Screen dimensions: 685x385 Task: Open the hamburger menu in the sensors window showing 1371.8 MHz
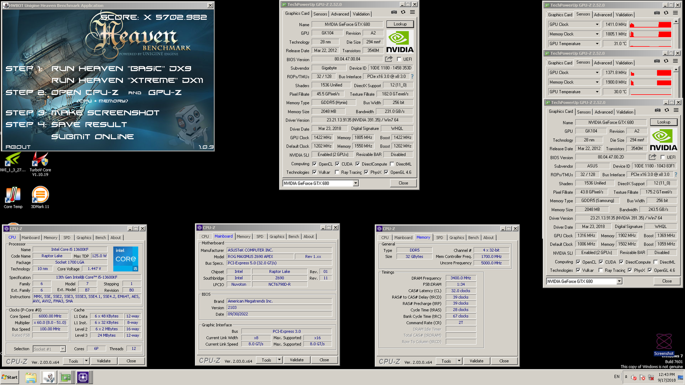675,61
